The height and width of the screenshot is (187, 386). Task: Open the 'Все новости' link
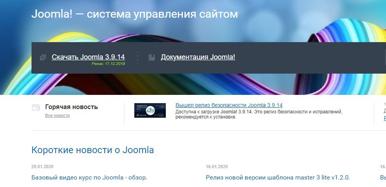(58, 115)
